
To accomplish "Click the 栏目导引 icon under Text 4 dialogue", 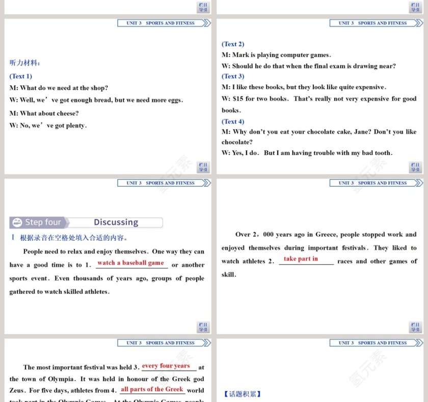I will (416, 167).
